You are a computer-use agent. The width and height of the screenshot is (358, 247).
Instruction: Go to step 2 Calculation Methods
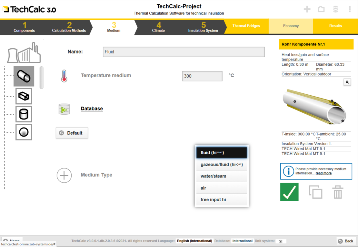69,27
